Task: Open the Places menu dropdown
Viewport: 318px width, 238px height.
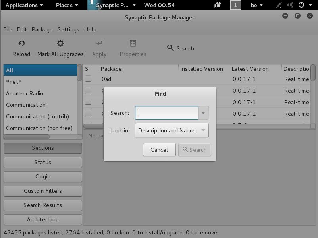Action: point(67,5)
